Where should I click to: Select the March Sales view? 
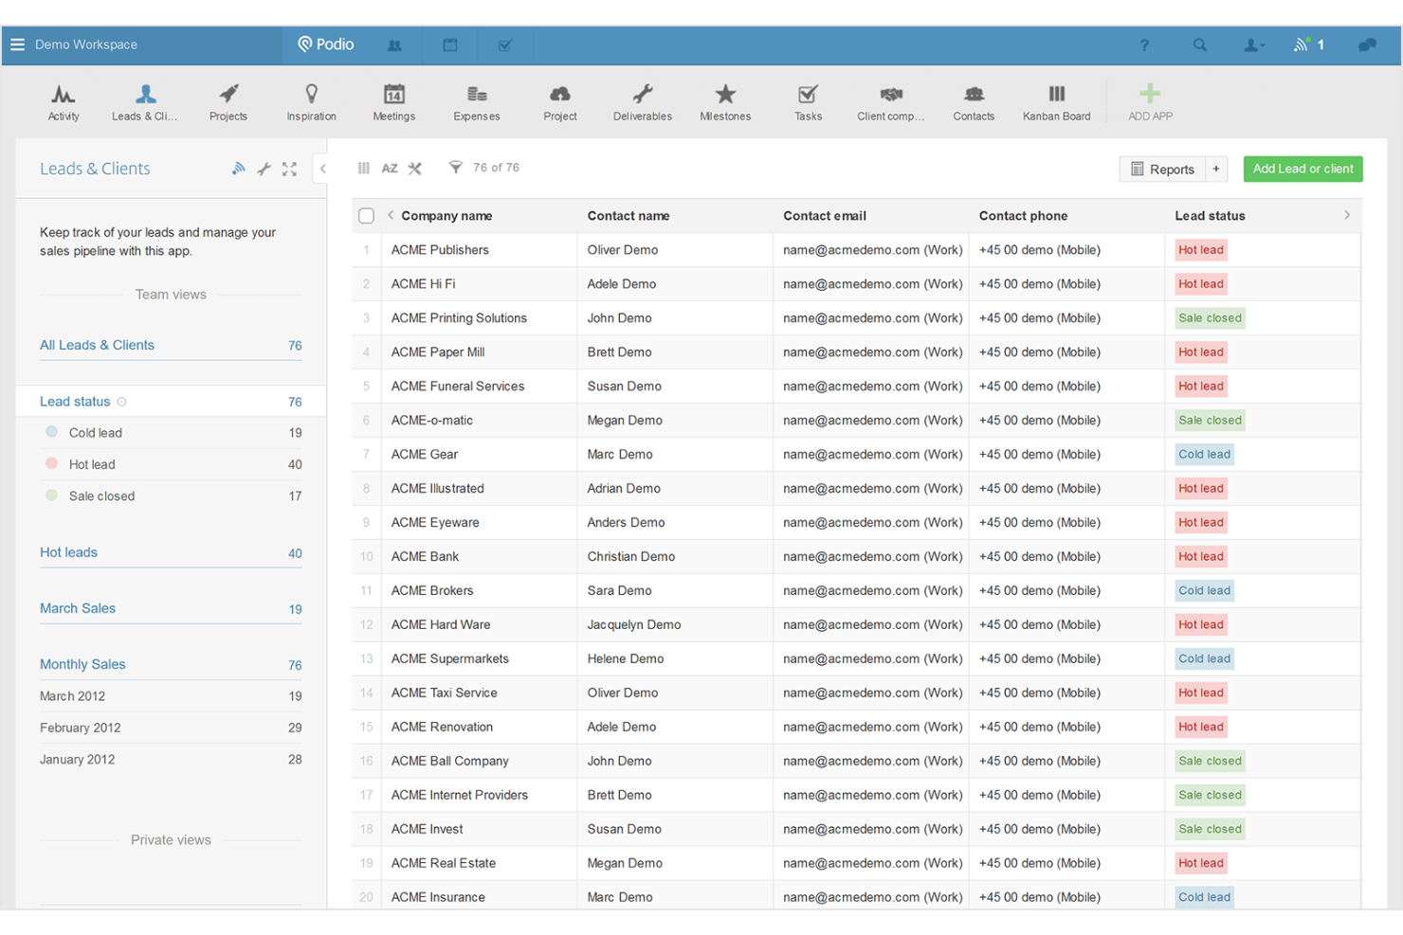pyautogui.click(x=172, y=609)
